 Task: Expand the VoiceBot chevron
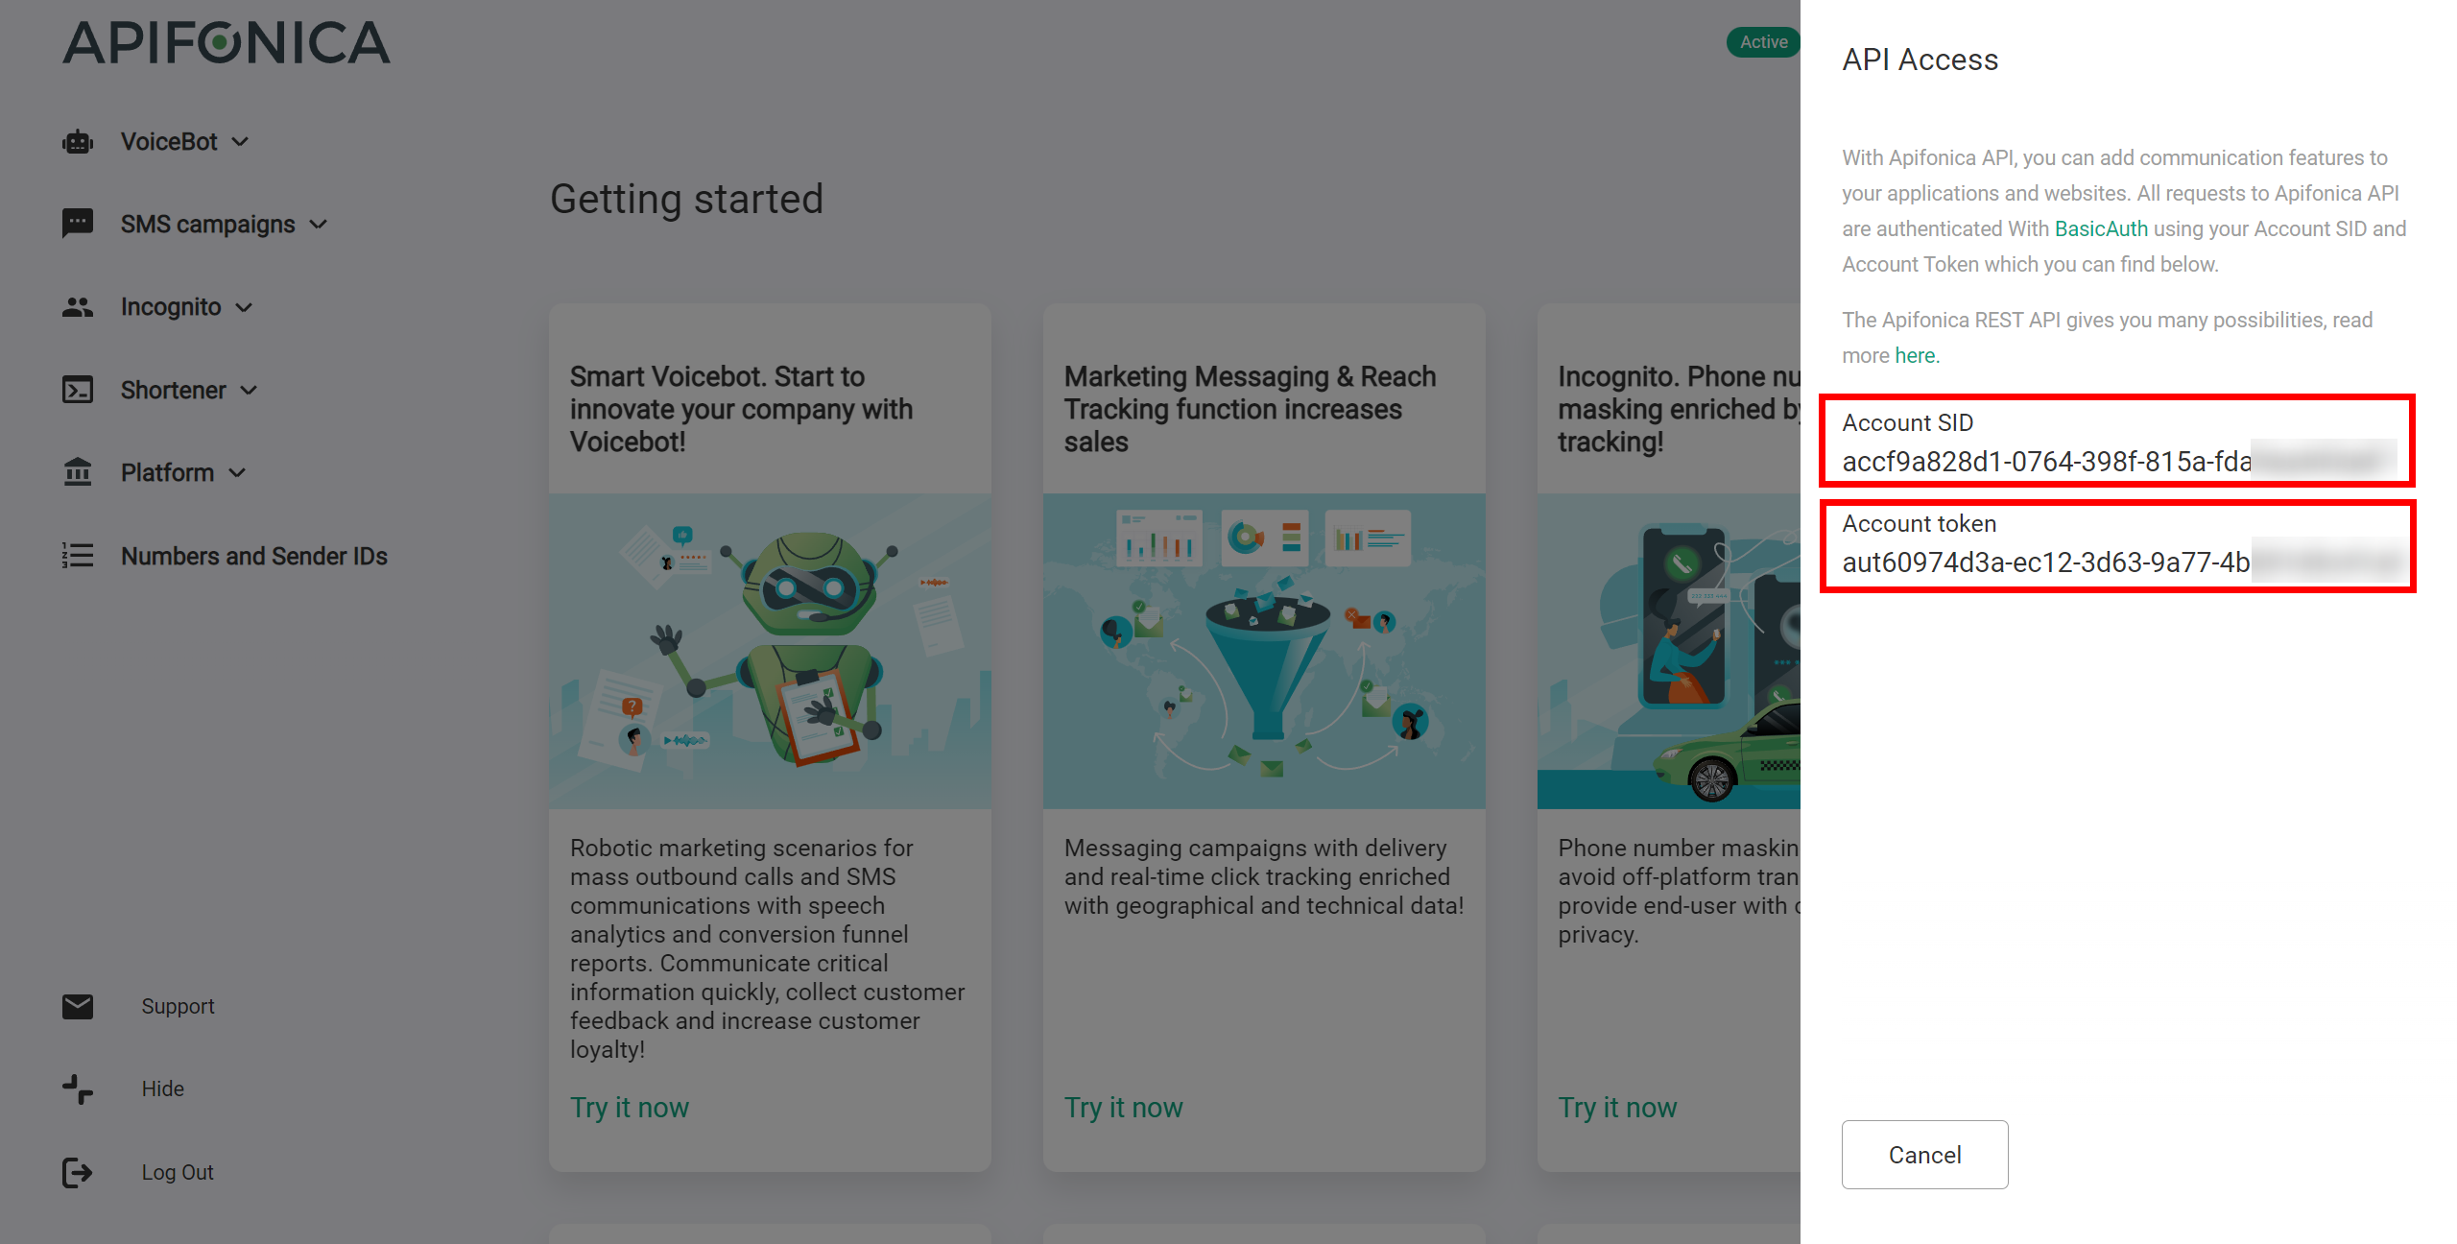pyautogui.click(x=241, y=142)
